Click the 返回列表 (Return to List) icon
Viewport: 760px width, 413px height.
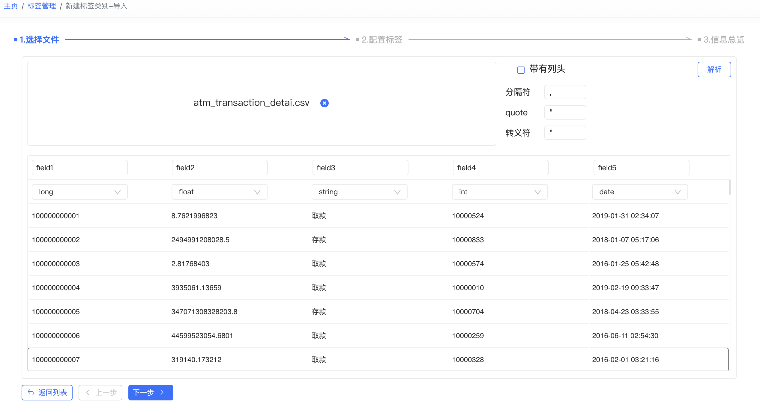31,392
